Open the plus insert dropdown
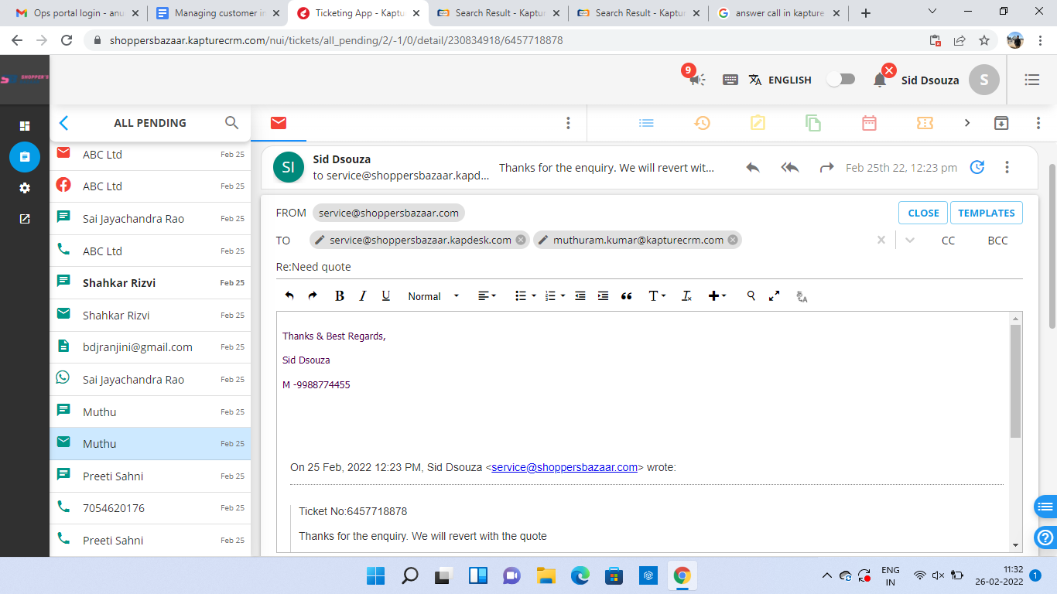Screen dimensions: 1057x594 pos(717,295)
